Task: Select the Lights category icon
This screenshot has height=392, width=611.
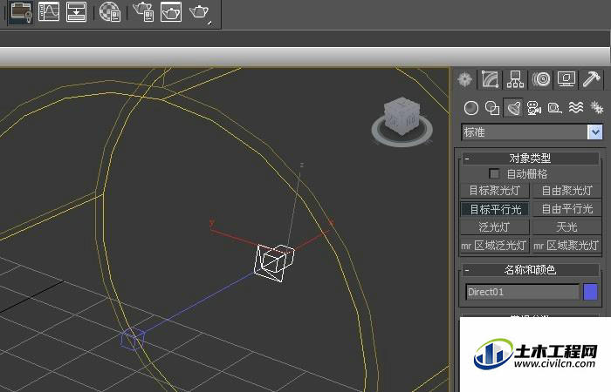Action: click(513, 107)
